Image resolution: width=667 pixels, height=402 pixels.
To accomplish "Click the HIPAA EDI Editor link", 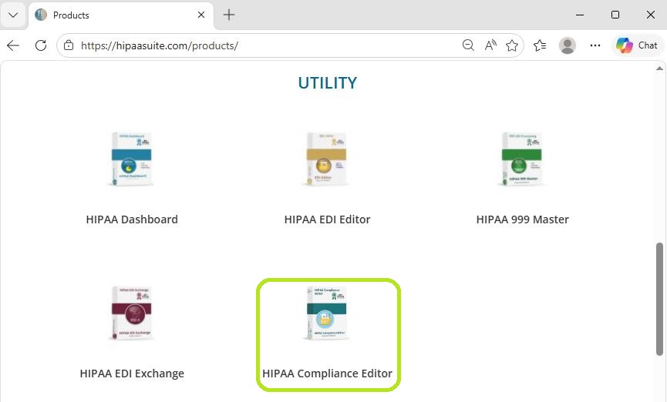I will pyautogui.click(x=327, y=219).
